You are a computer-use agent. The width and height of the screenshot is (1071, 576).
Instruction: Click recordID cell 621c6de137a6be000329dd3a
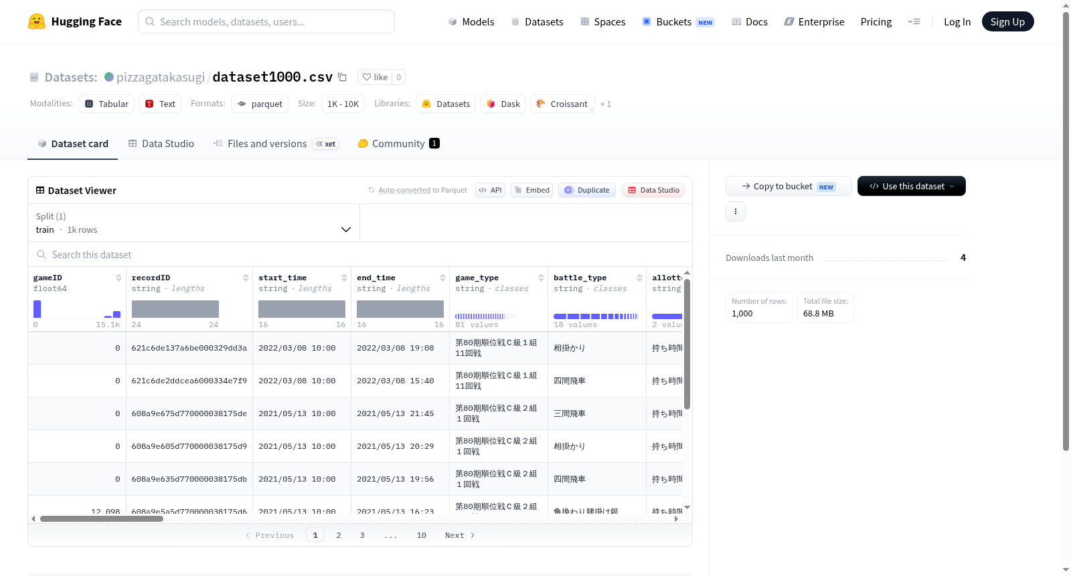click(x=189, y=348)
